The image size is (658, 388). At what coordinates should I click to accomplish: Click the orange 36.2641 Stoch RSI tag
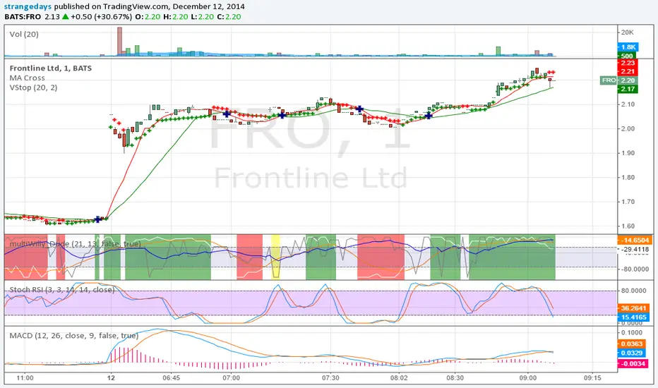[x=634, y=308]
